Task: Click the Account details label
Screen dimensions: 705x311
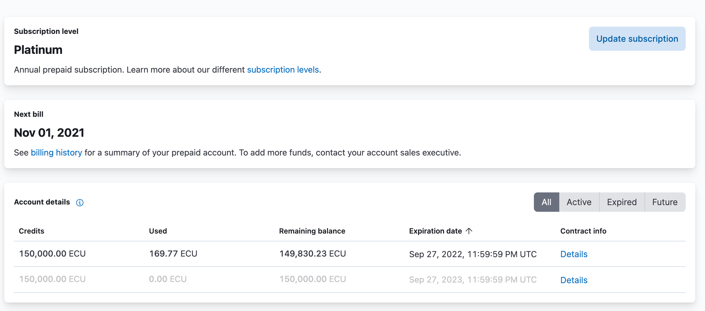Action: 42,202
